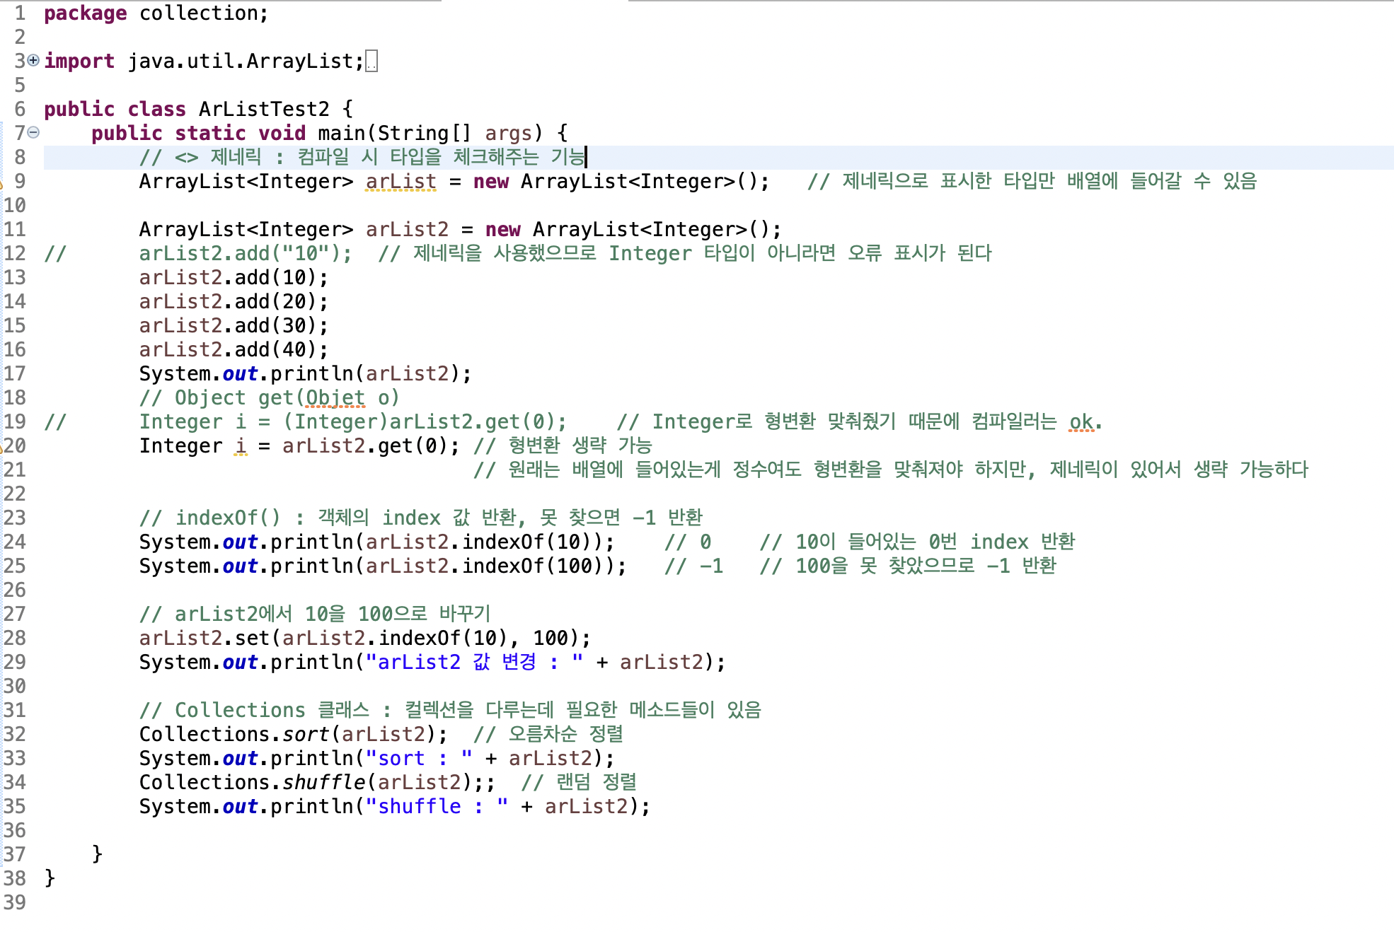Click the string "sort : " on line 33
This screenshot has height=932, width=1394.
pyautogui.click(x=419, y=759)
